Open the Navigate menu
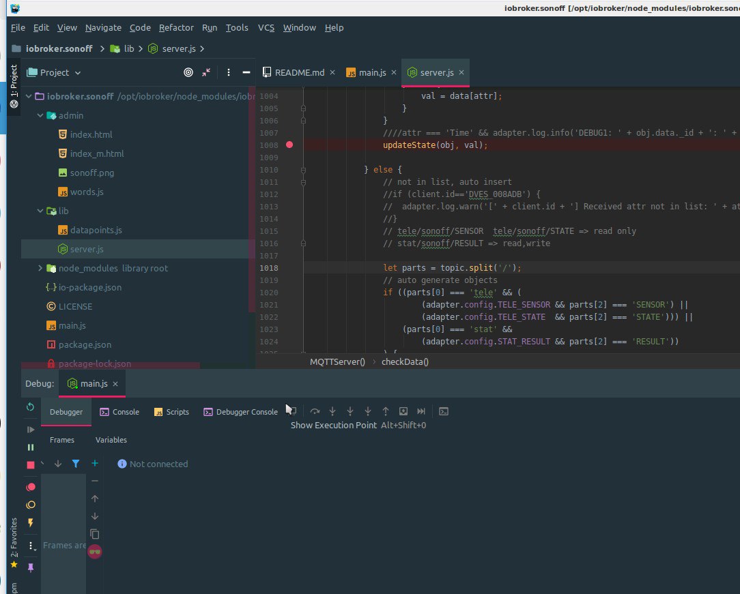This screenshot has height=594, width=740. pos(103,28)
